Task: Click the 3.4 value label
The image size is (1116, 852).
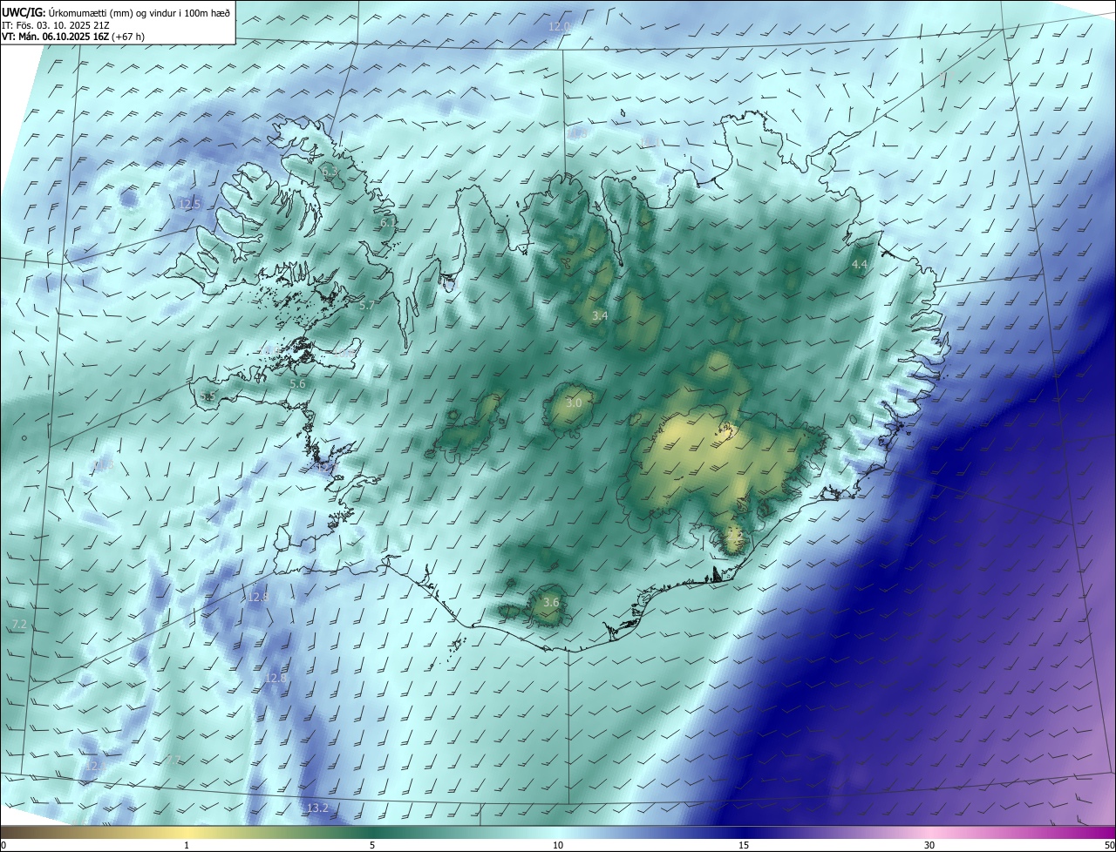Action: (x=599, y=316)
